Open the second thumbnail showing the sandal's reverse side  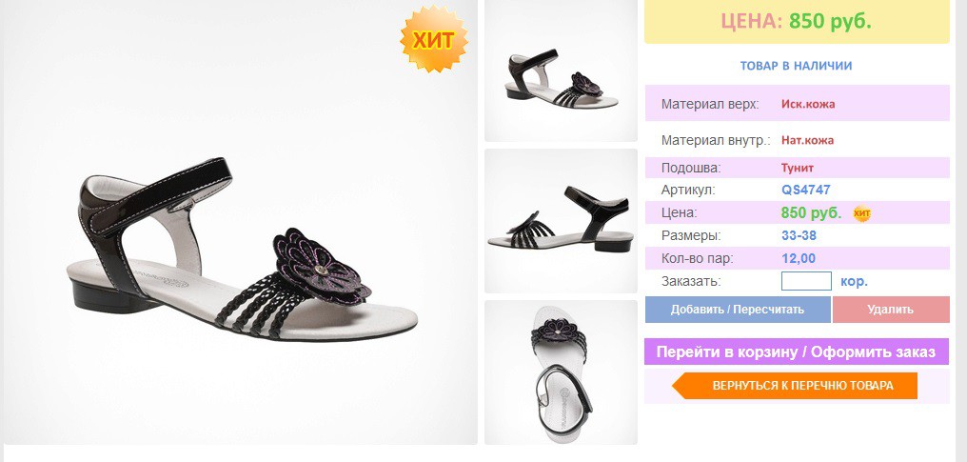click(x=561, y=221)
